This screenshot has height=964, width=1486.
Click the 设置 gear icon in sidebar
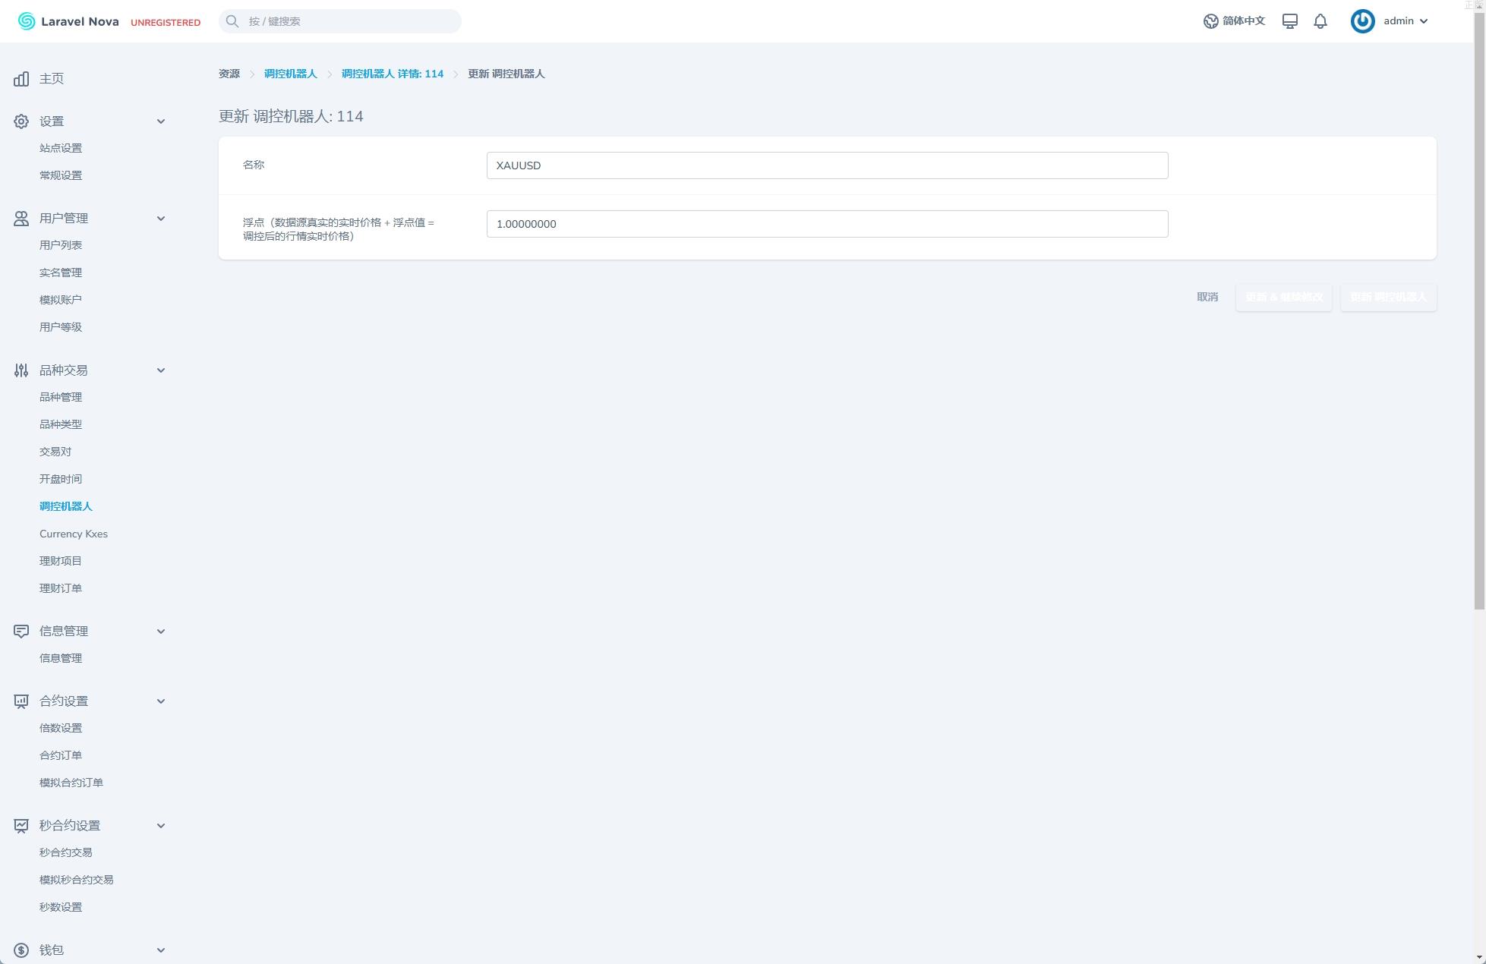click(x=21, y=121)
